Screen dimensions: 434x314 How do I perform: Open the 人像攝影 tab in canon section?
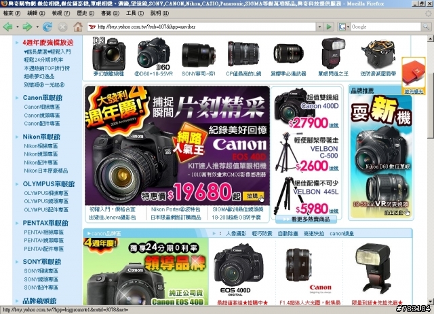tap(236, 234)
